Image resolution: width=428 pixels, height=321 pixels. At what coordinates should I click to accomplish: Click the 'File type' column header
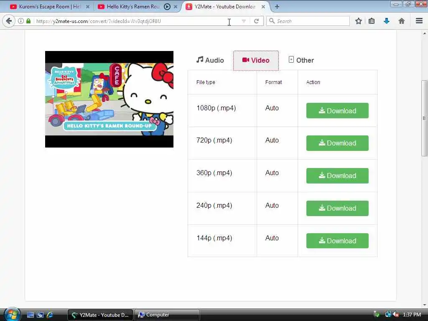pos(206,82)
